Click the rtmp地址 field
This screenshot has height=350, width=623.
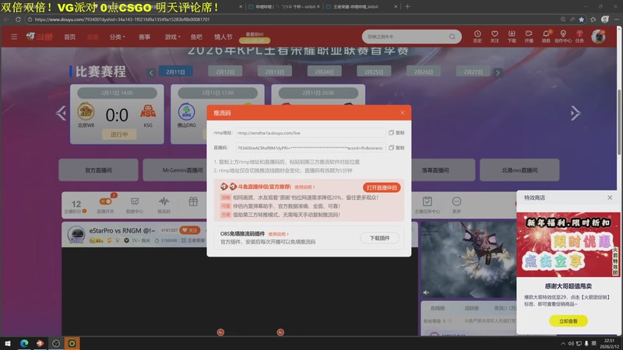[311, 133]
